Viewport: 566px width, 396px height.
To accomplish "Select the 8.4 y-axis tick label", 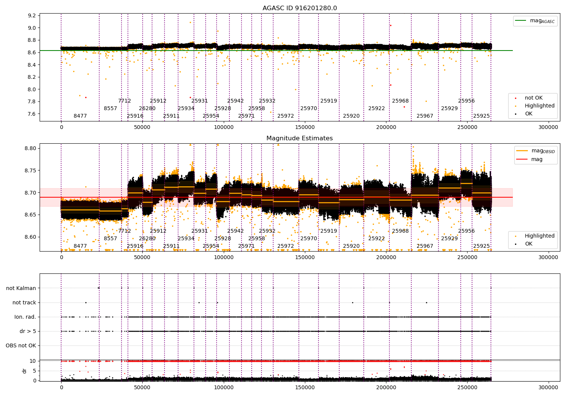I will point(32,65).
